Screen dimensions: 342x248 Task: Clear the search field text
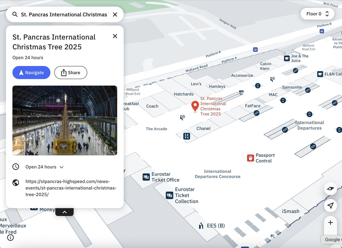(x=115, y=15)
